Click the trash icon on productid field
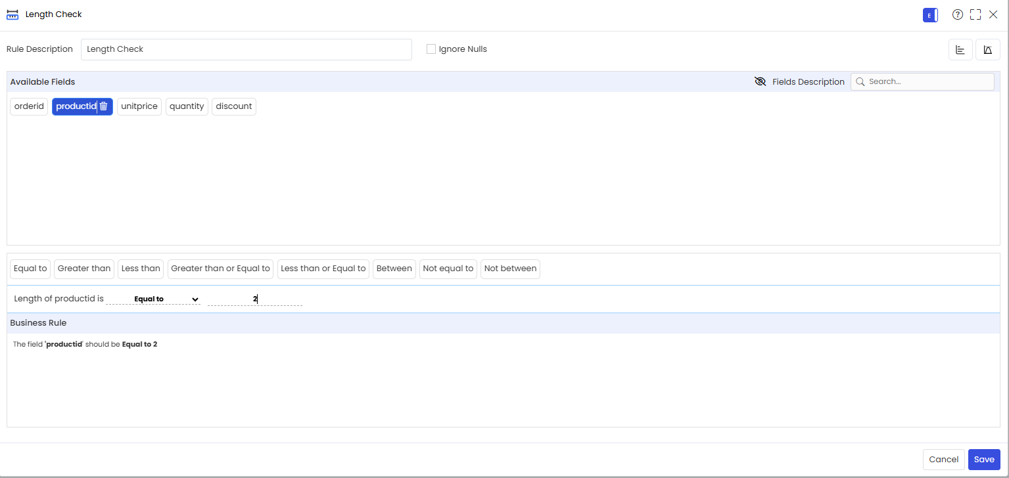Image resolution: width=1009 pixels, height=478 pixels. point(104,106)
